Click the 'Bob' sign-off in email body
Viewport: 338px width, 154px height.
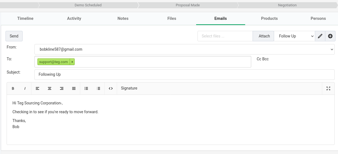point(16,127)
